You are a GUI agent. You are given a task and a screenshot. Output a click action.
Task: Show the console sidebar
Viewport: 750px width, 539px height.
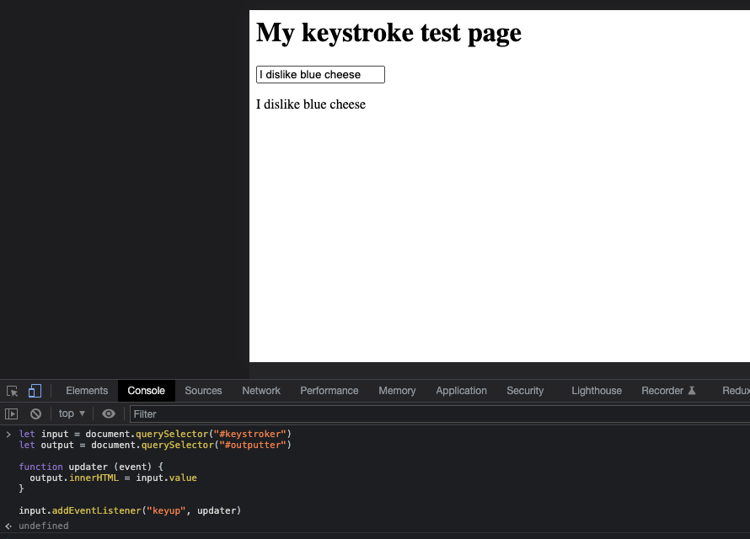tap(12, 414)
